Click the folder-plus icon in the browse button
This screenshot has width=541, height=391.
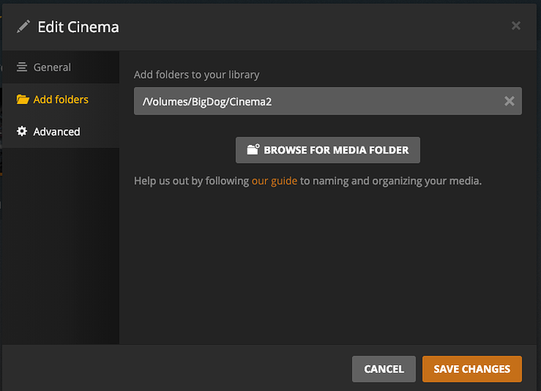(x=252, y=150)
